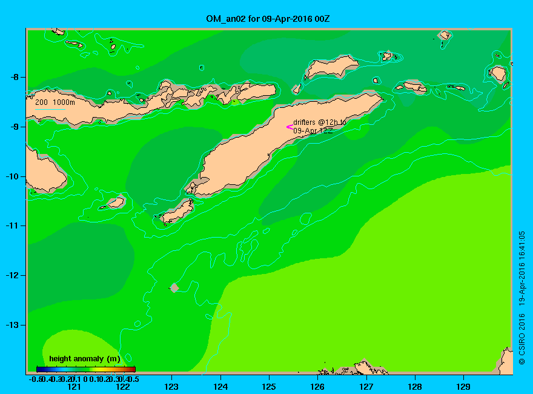
Task: Click the "125" longitude axis label
Action: 269,387
